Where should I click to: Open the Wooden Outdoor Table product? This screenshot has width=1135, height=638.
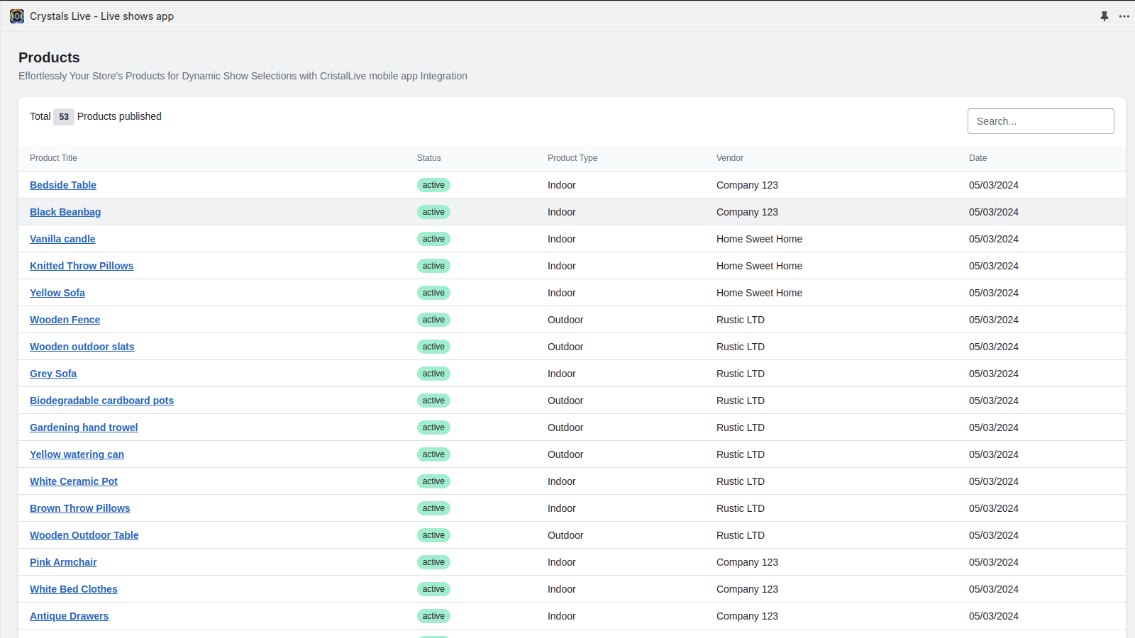[x=84, y=535]
